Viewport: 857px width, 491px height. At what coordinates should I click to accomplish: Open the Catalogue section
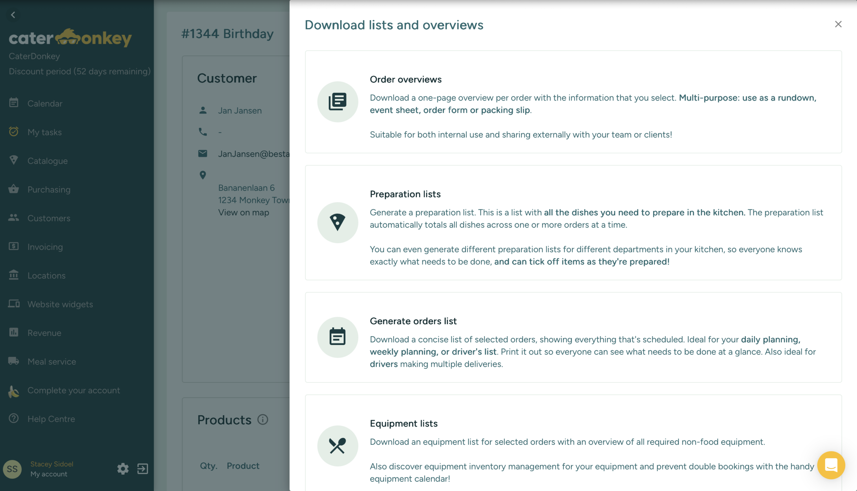pos(48,161)
